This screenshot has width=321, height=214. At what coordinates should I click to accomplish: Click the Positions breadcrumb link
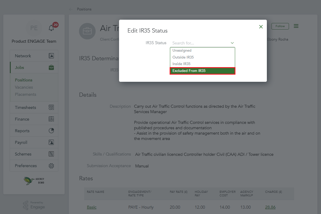[x=84, y=9]
